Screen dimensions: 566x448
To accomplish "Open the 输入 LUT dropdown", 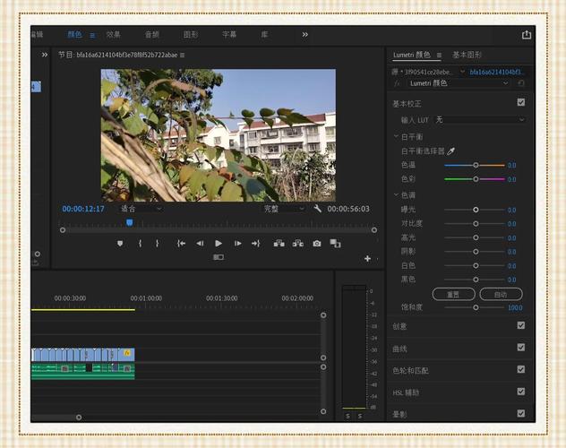I will (479, 120).
